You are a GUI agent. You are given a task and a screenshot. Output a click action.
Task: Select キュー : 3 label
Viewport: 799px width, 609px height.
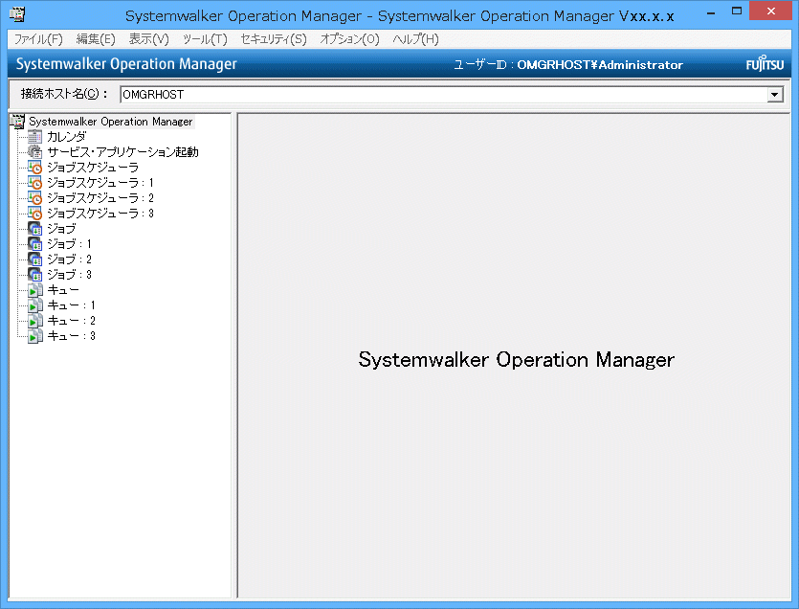(x=72, y=335)
